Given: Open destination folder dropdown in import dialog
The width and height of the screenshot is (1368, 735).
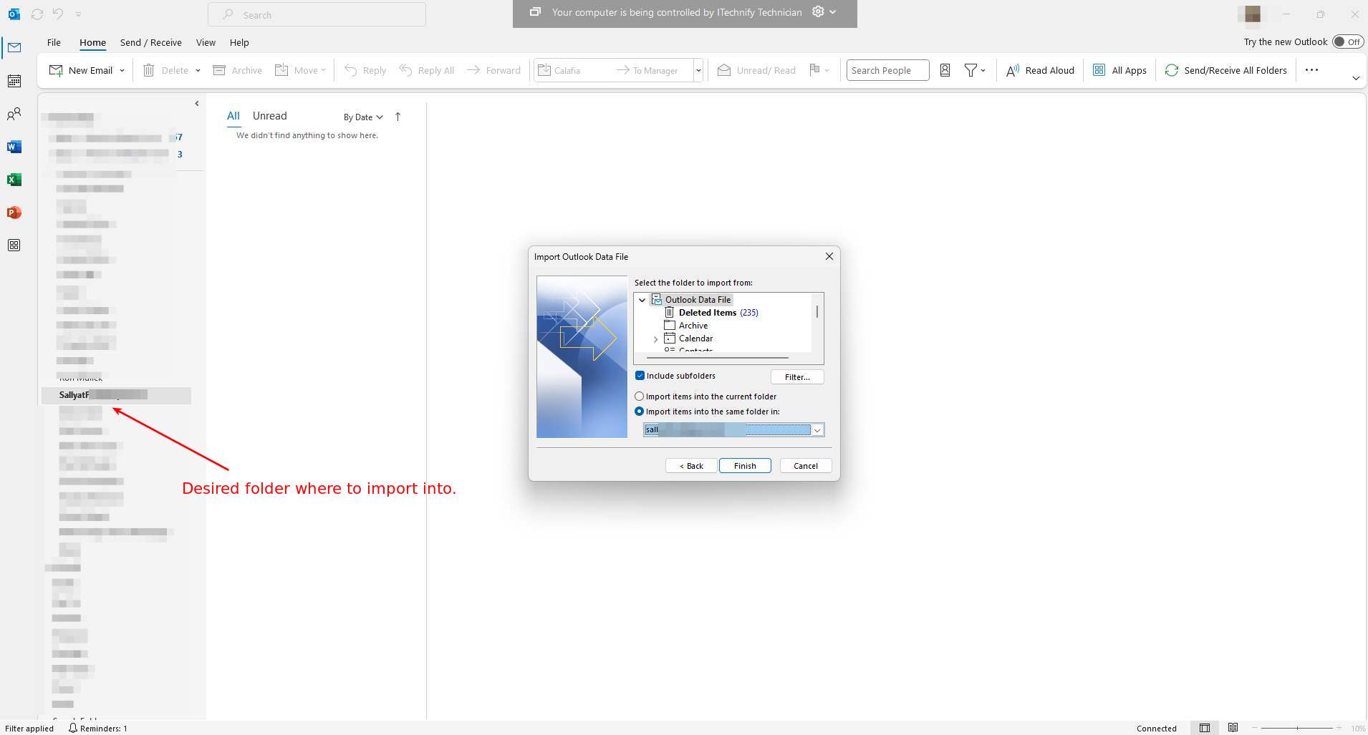Looking at the screenshot, I should [817, 430].
